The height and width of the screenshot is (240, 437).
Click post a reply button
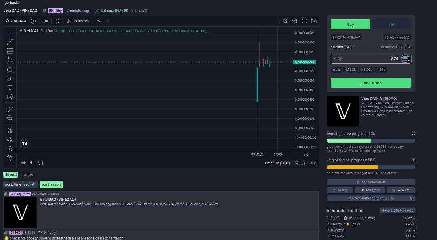(51, 184)
